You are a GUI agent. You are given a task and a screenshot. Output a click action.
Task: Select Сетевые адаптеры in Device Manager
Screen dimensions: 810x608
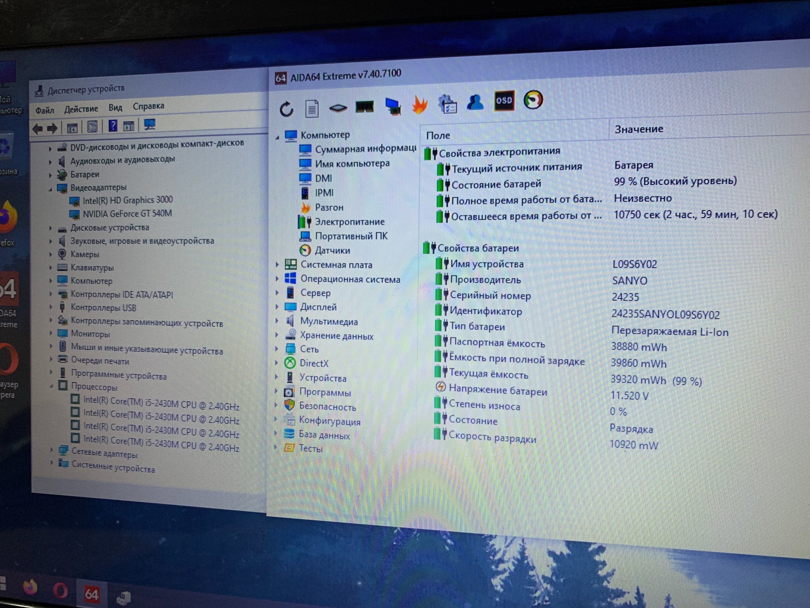coord(104,453)
